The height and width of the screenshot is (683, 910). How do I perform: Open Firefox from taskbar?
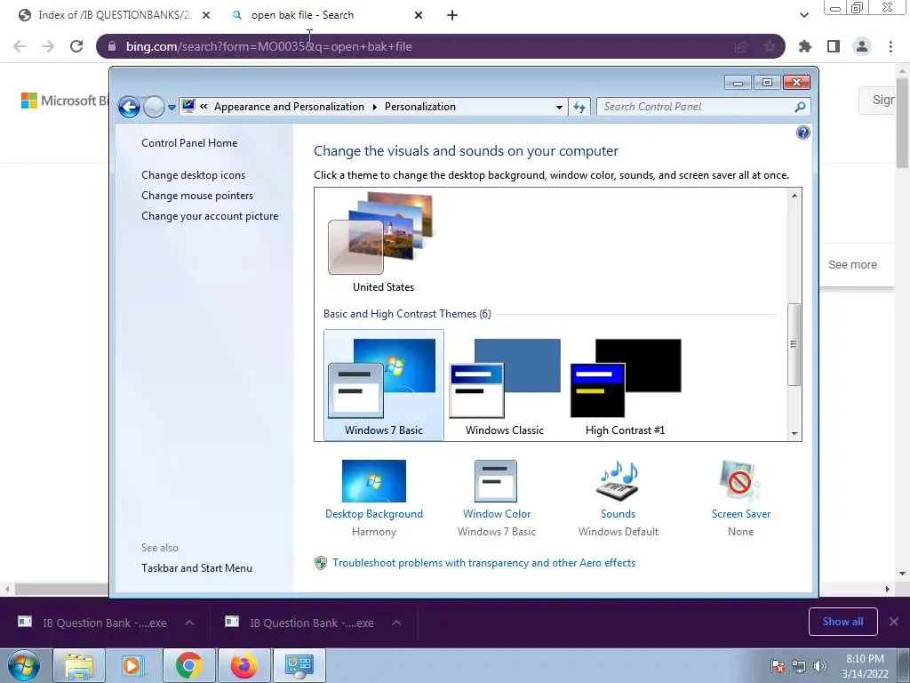tap(243, 665)
